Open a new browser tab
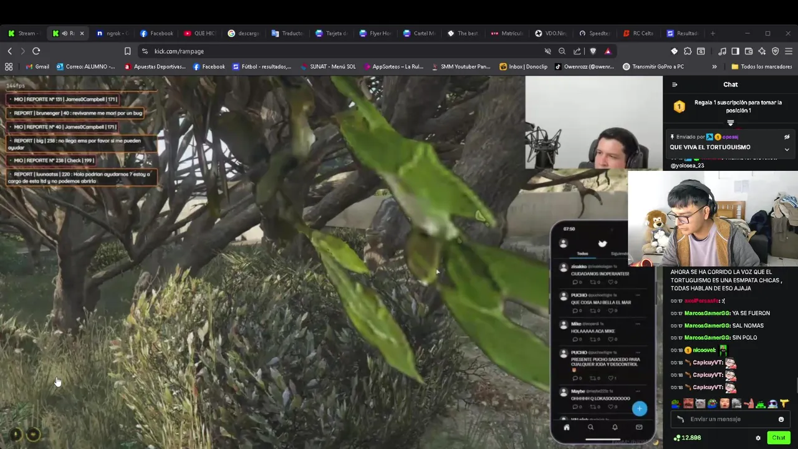Viewport: 798px width, 449px height. [713, 33]
